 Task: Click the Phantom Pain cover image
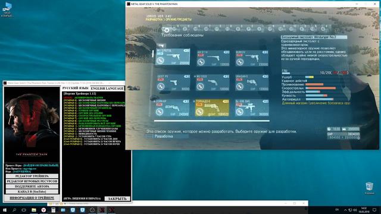[x=32, y=125]
